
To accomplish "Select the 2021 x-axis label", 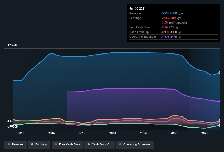I will pyautogui.click(x=204, y=133).
